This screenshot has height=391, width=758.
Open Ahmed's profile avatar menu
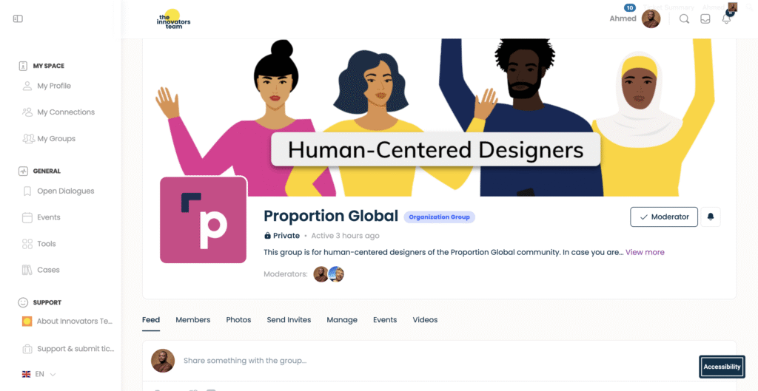pos(651,18)
